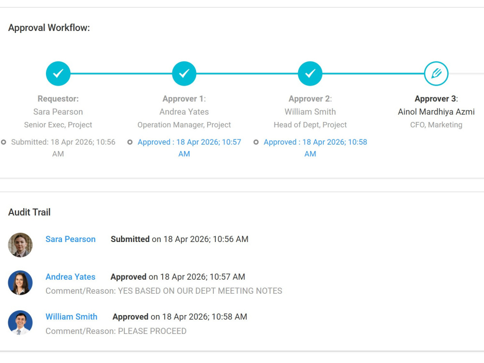
Task: Select Ainol Mardhiya Azmi approver name
Action: [x=436, y=112]
